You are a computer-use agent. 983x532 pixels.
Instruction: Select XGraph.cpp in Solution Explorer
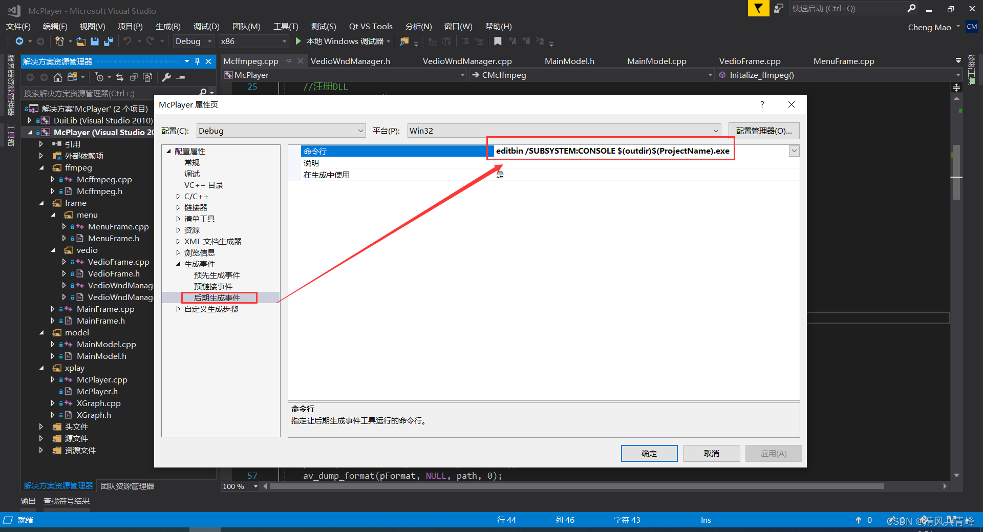(98, 403)
